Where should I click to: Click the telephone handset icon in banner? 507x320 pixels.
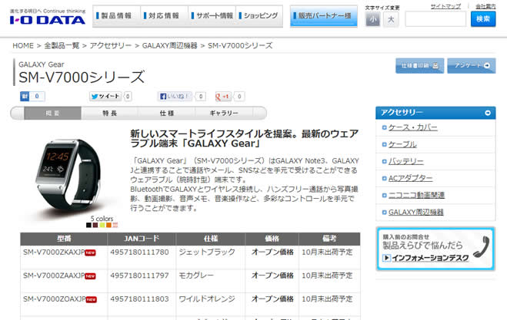coord(482,246)
